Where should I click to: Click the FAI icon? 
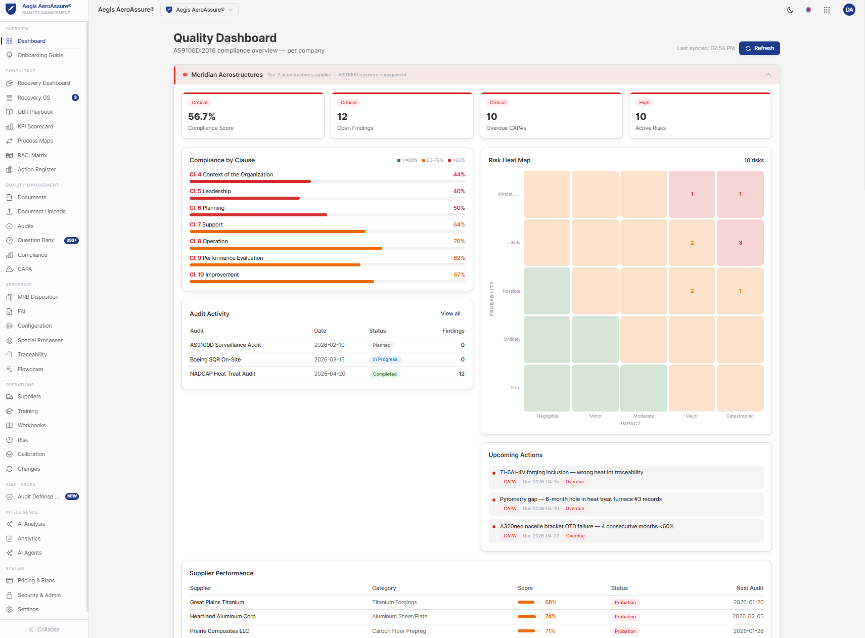click(x=9, y=311)
